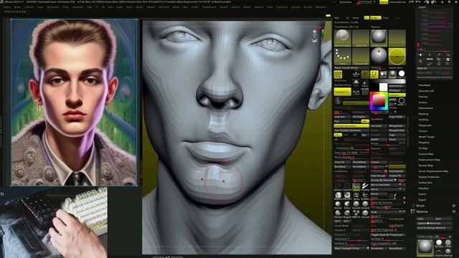
Task: Toggle Mask By Polygroups button
Action: click(387, 235)
